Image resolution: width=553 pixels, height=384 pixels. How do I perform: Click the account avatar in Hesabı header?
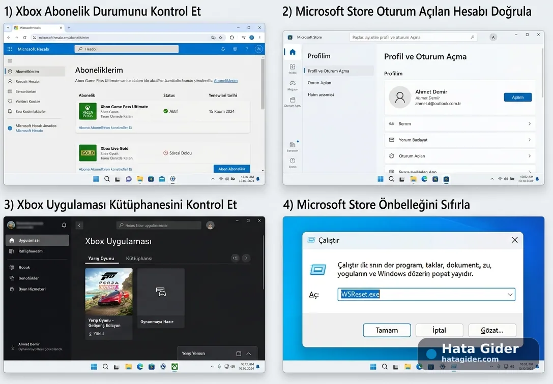259,49
